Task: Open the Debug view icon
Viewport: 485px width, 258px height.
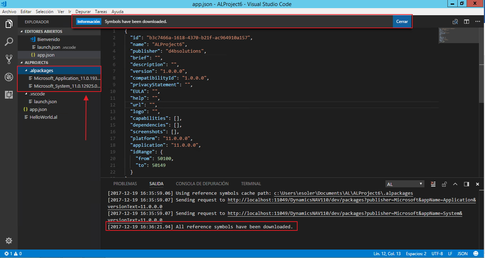Action: tap(9, 77)
